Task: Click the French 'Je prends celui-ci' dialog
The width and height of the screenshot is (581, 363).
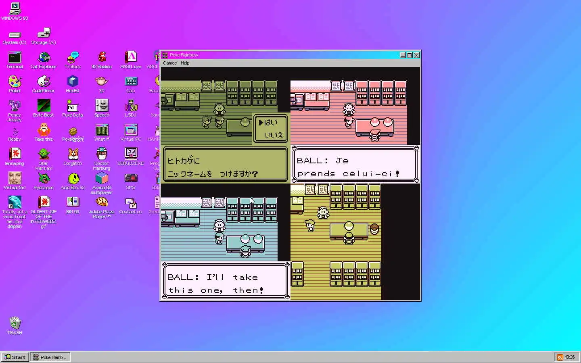Action: click(x=355, y=164)
